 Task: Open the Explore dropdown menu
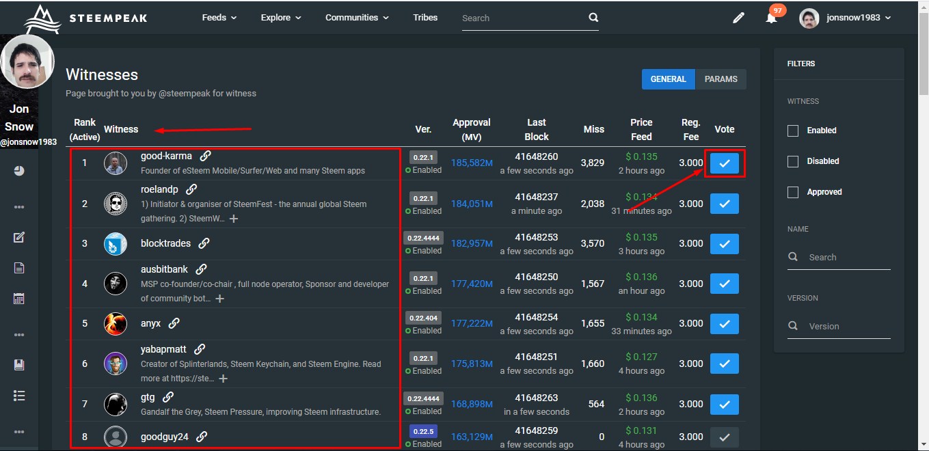(280, 18)
